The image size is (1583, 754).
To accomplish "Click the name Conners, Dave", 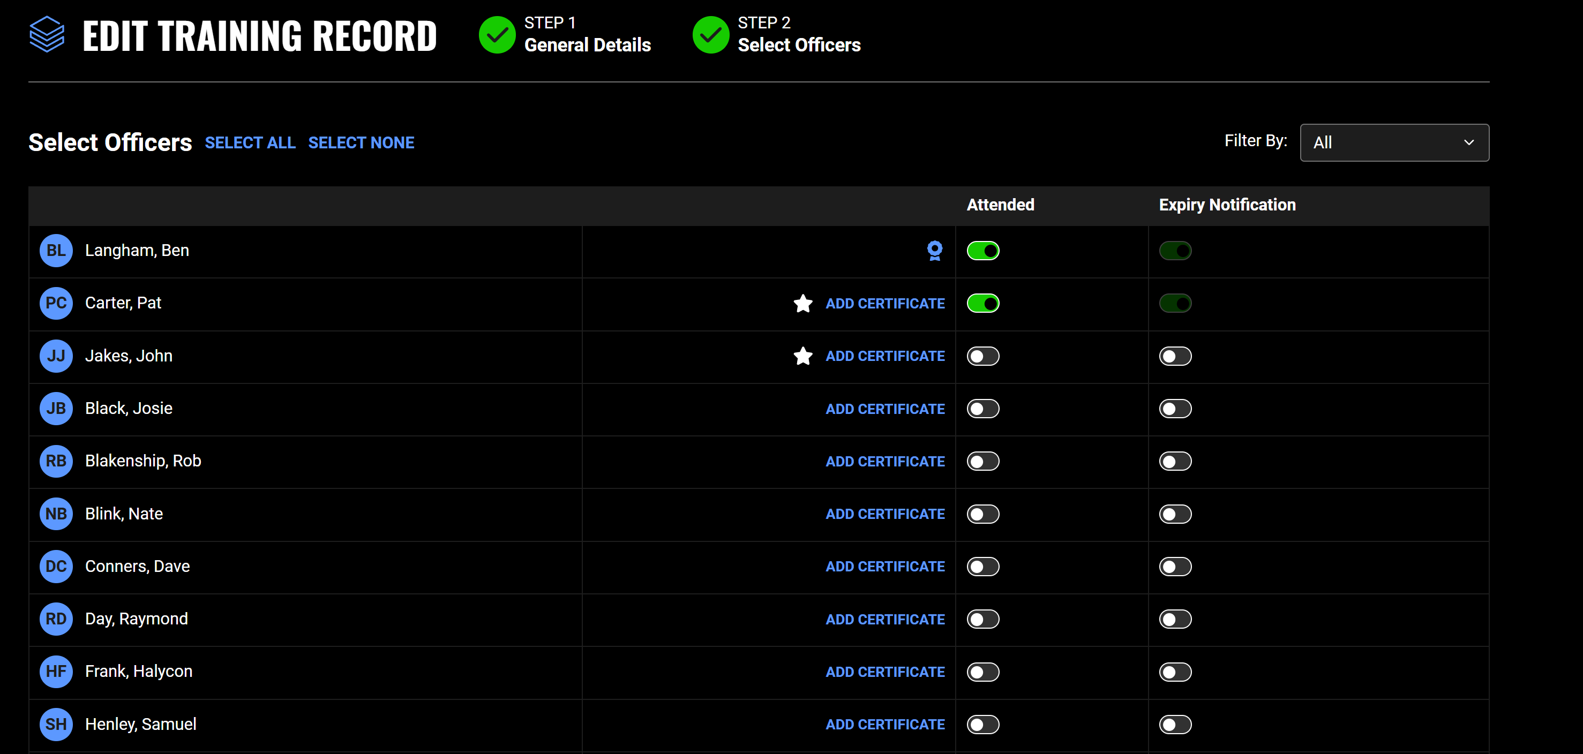I will click(138, 566).
